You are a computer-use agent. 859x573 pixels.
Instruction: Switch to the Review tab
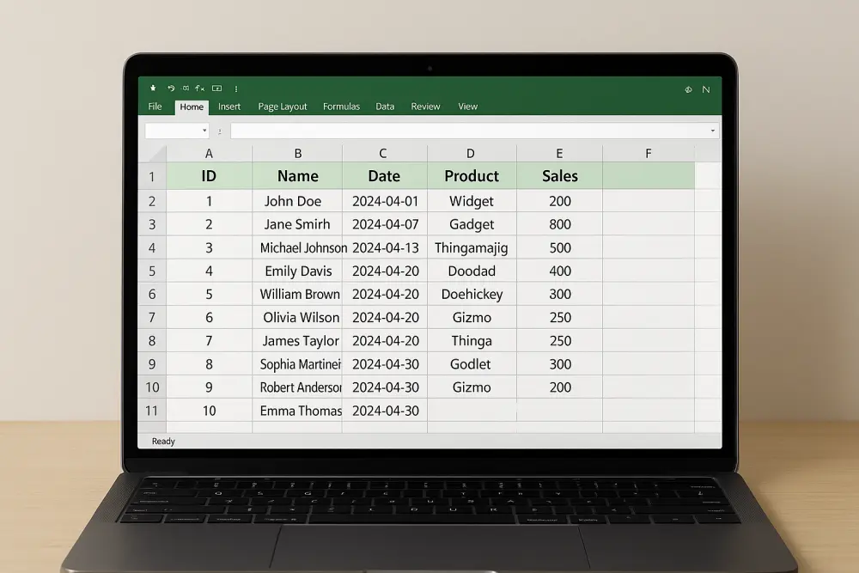point(425,107)
